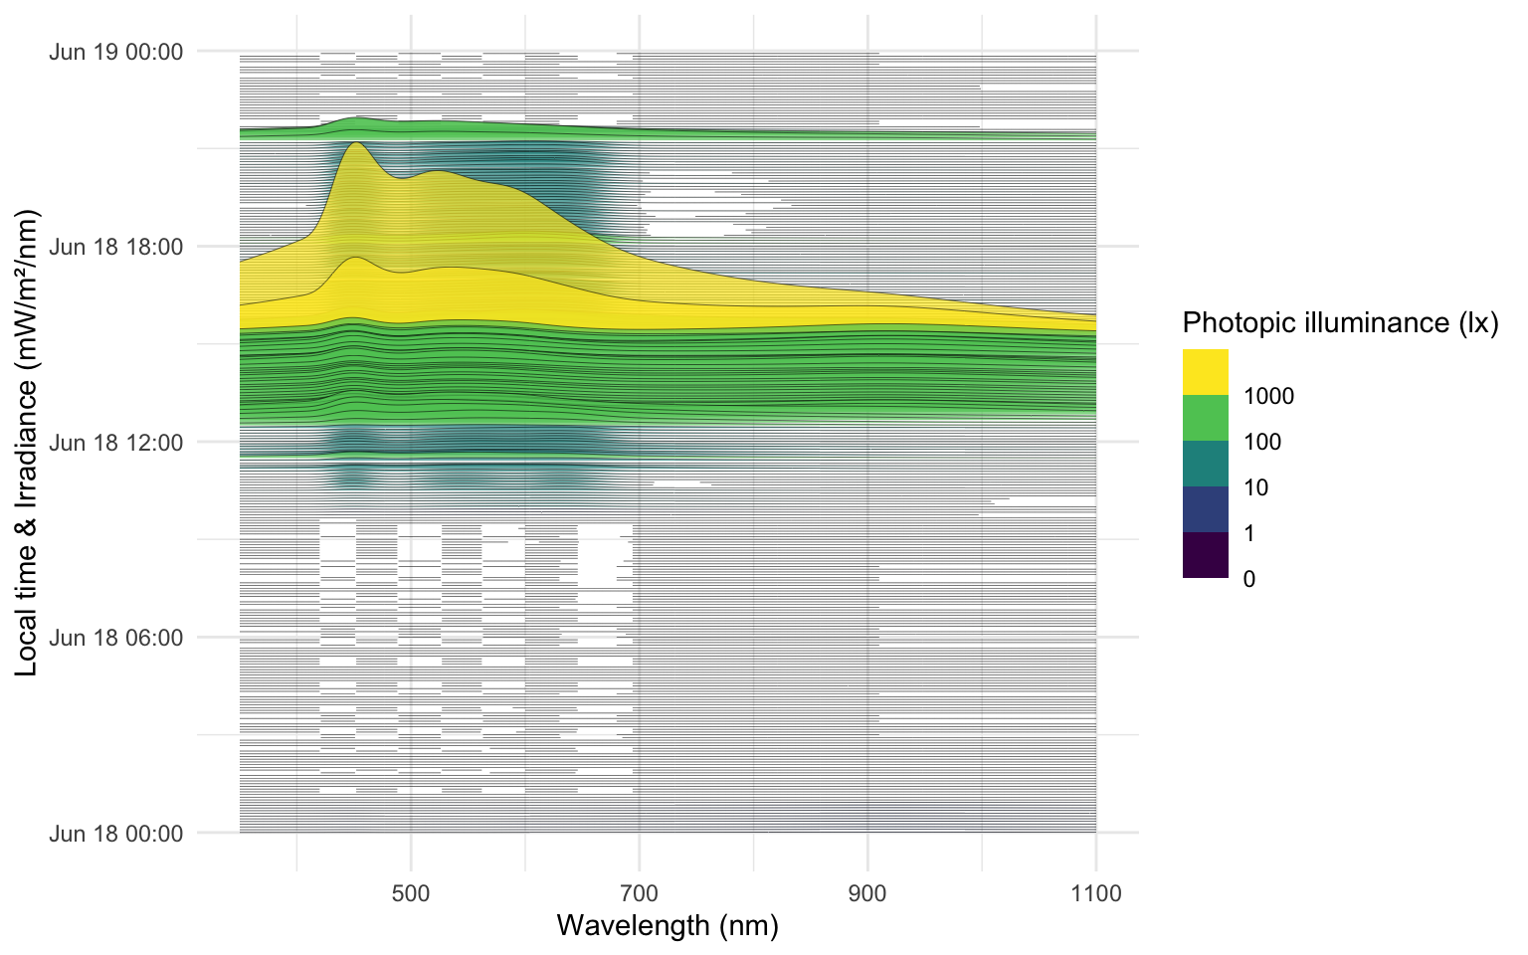This screenshot has width=1528, height=955.
Task: Click the dark purple legend swatch
Action: (x=1205, y=555)
